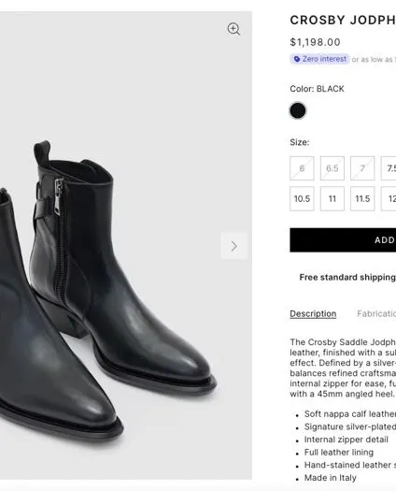Switch to the Fabrication tab
This screenshot has width=396, height=491.
pyautogui.click(x=376, y=313)
